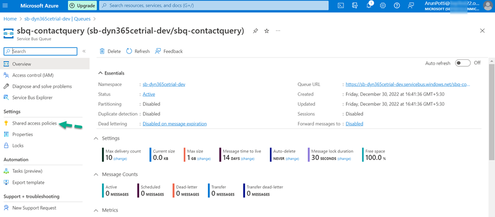Pin the sbq-contactquery queue to dashboard

pyautogui.click(x=255, y=31)
